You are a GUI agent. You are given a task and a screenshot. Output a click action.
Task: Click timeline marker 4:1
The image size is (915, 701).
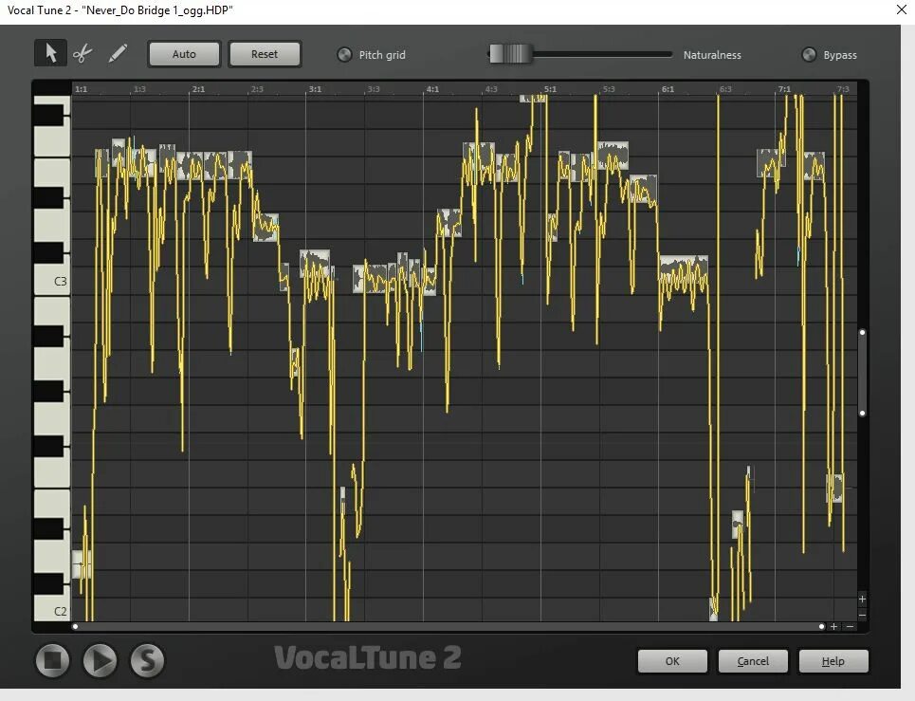(432, 89)
